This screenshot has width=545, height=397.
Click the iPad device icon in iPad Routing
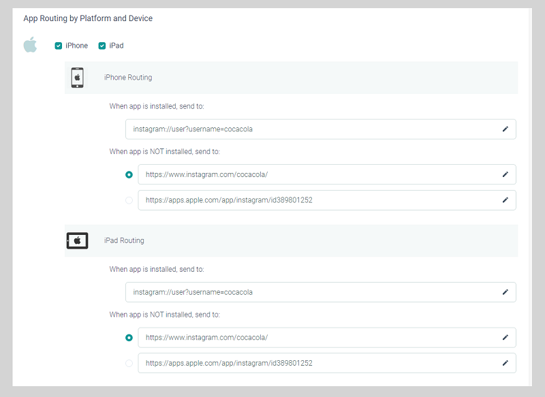(77, 240)
